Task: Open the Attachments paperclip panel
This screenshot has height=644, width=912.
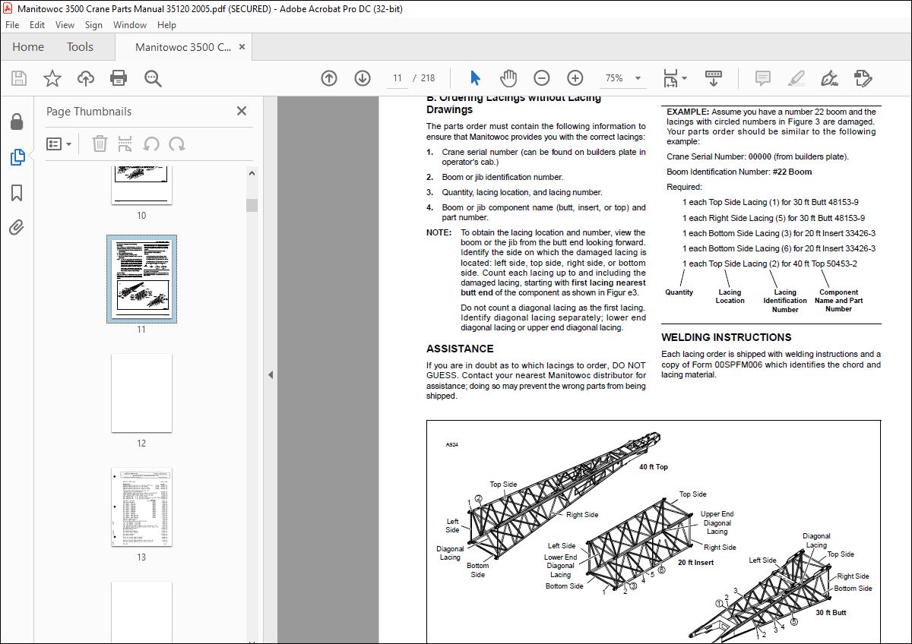Action: pyautogui.click(x=17, y=227)
